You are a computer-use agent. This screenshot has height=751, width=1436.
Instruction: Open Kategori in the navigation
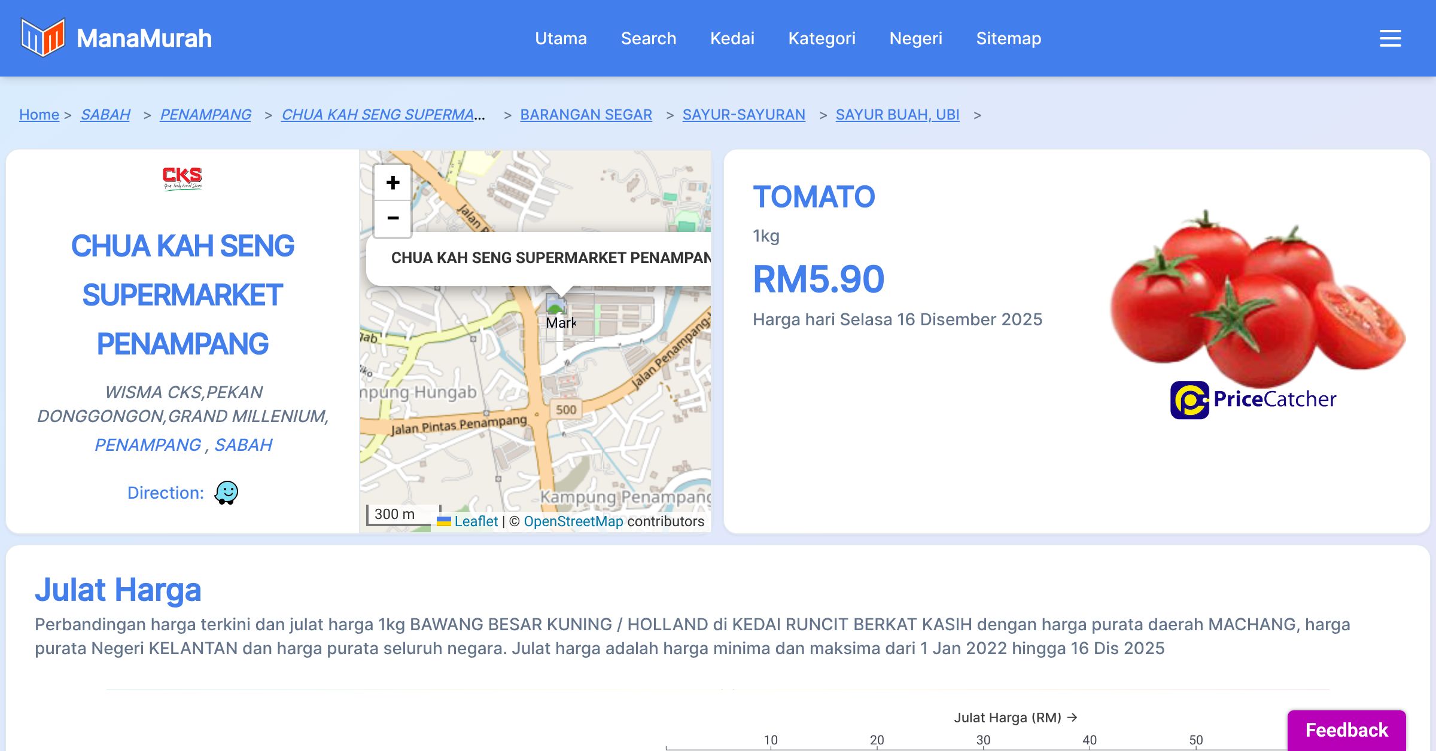(x=822, y=38)
